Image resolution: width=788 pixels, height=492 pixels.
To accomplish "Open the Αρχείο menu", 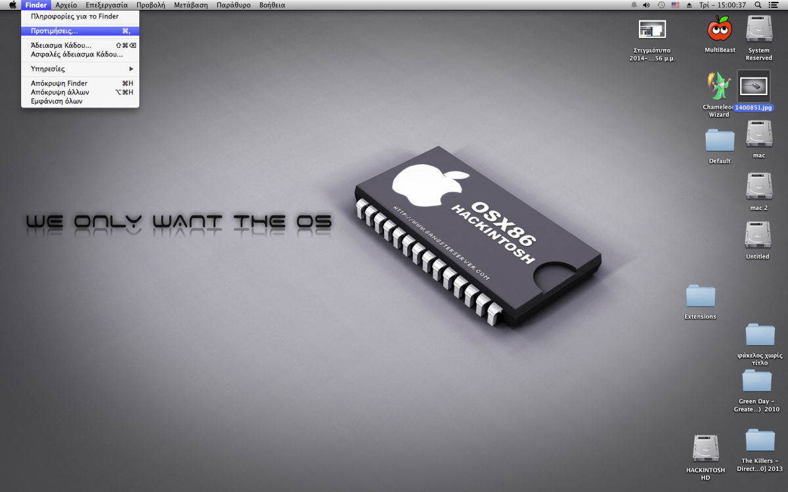I will click(66, 5).
